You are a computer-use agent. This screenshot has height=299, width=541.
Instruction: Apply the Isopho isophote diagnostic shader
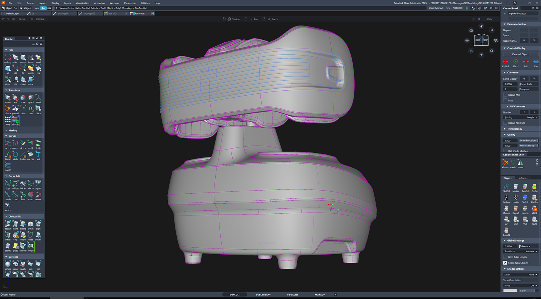click(x=525, y=209)
